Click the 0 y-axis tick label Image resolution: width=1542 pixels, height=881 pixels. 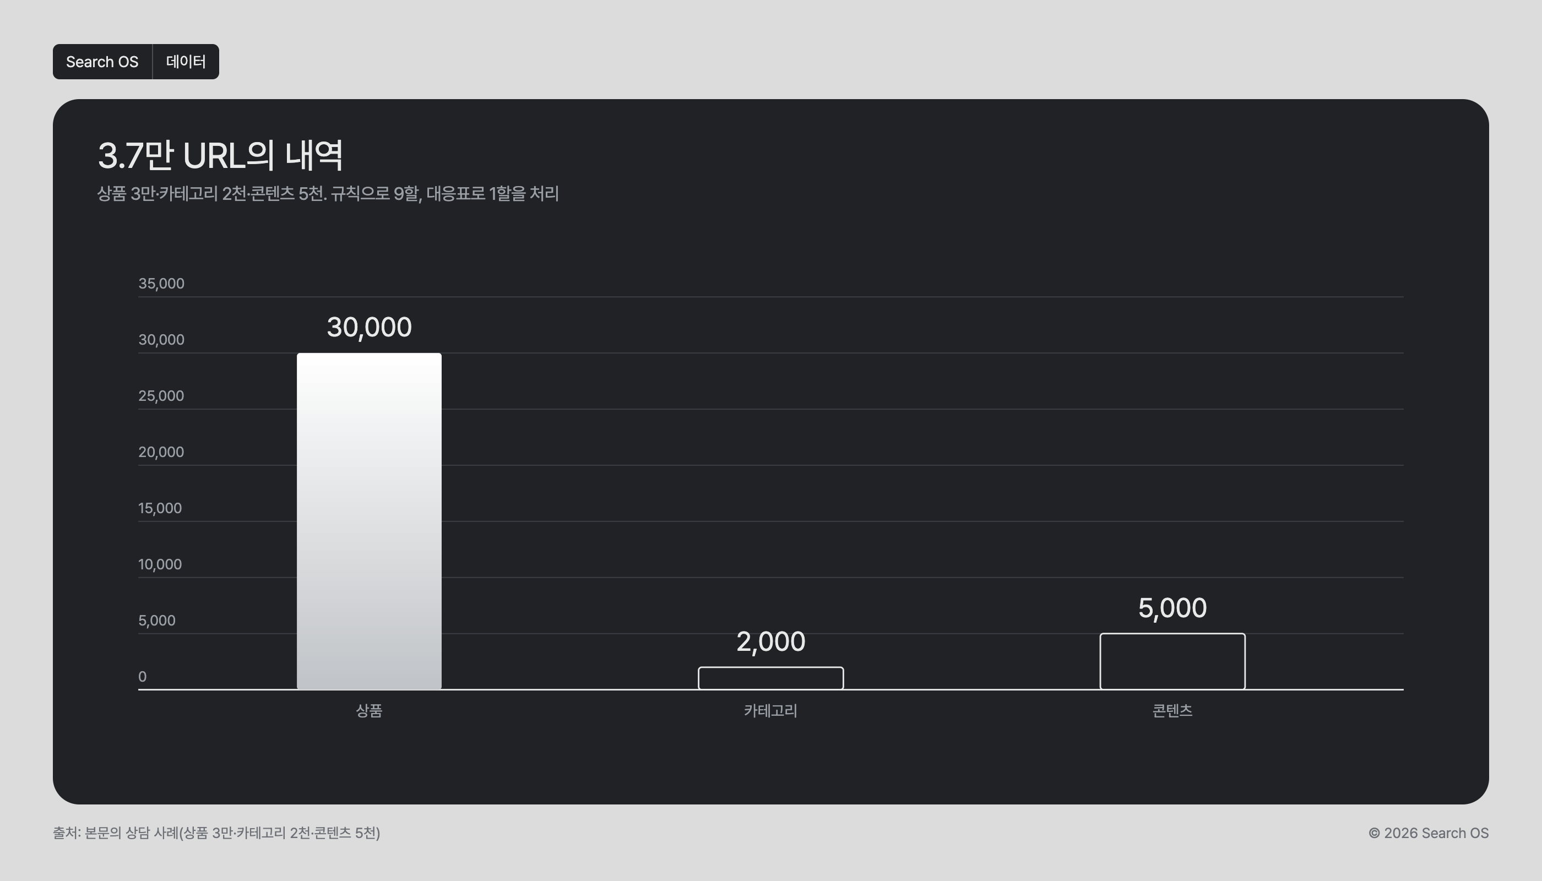coord(142,677)
